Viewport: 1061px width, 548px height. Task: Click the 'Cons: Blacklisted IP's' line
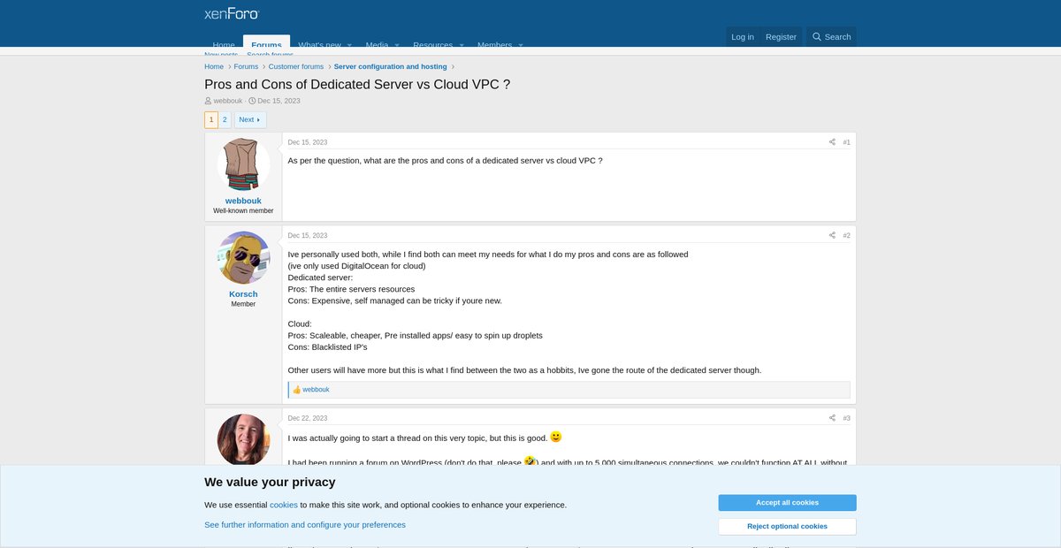pos(327,347)
